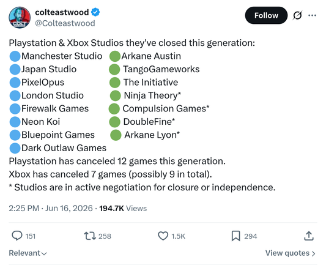Click the blue verified badge
The width and height of the screenshot is (326, 265).
click(x=95, y=12)
